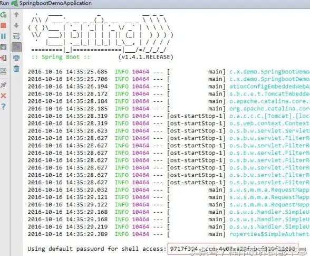Click the SpringbootDemoApplication tab's Spring leaf icon

(15, 3)
